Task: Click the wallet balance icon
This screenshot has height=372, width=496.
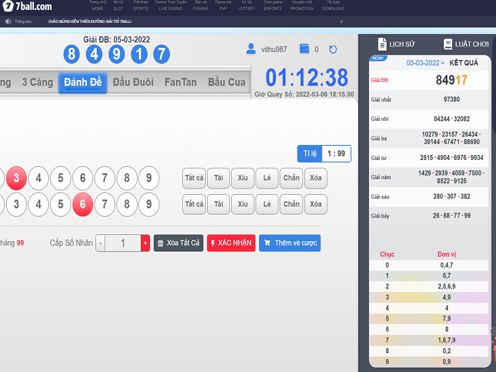Action: click(304, 49)
